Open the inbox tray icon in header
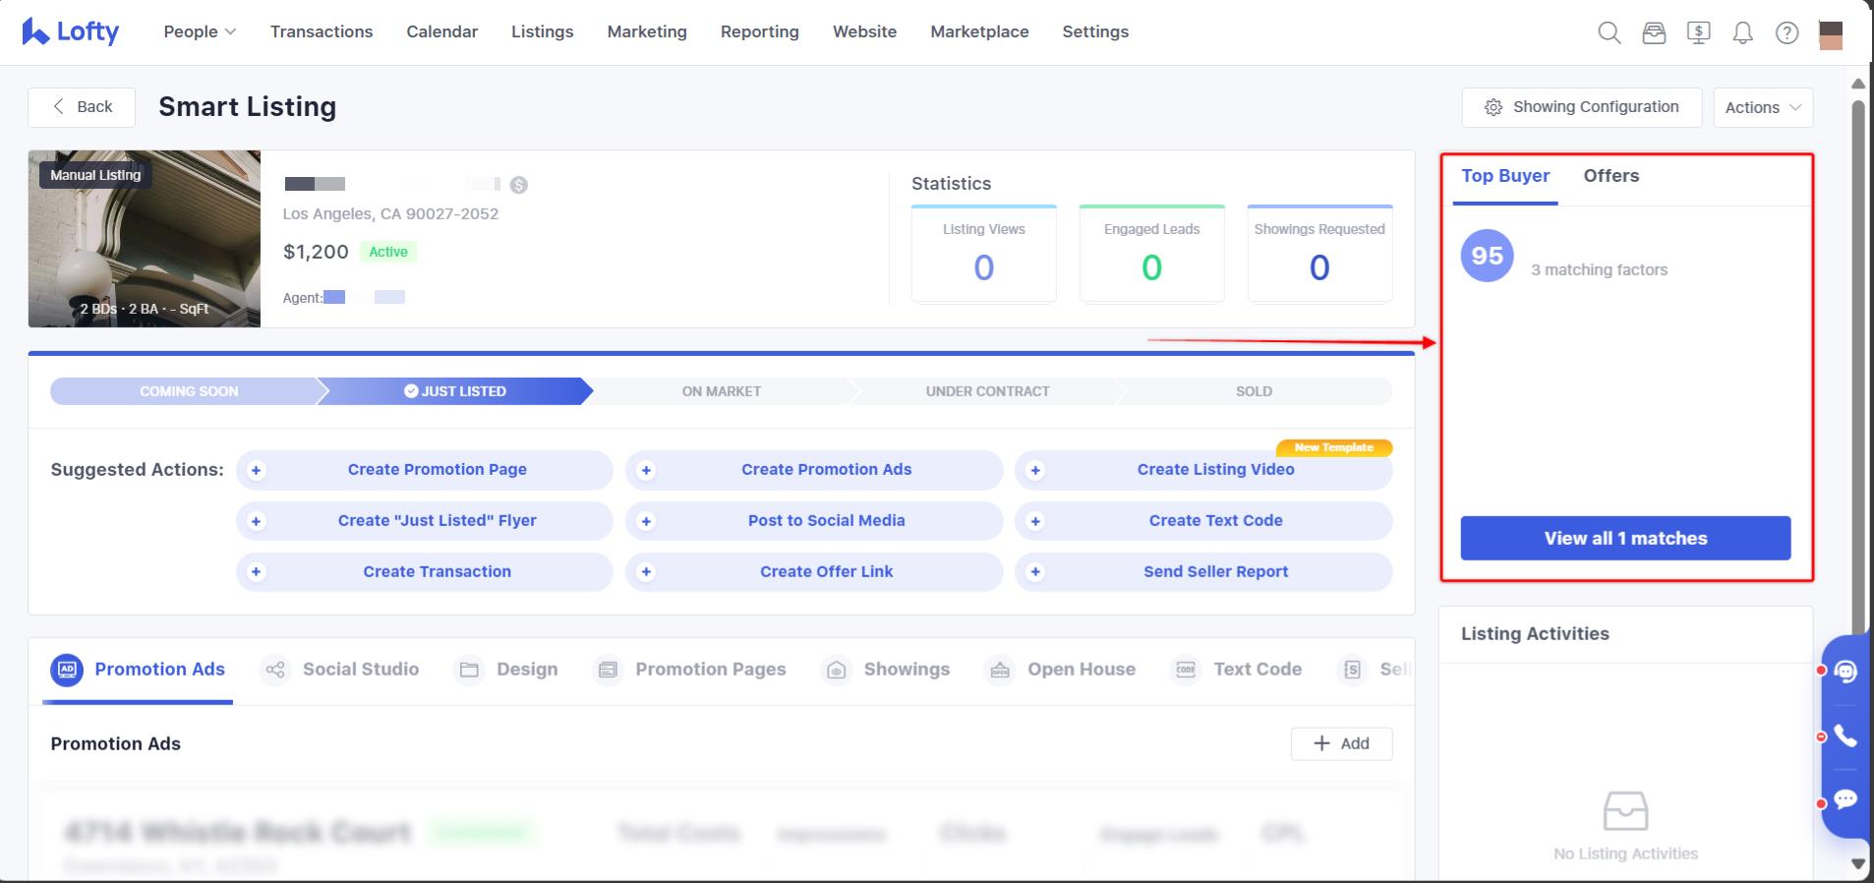The width and height of the screenshot is (1874, 883). coord(1654,32)
